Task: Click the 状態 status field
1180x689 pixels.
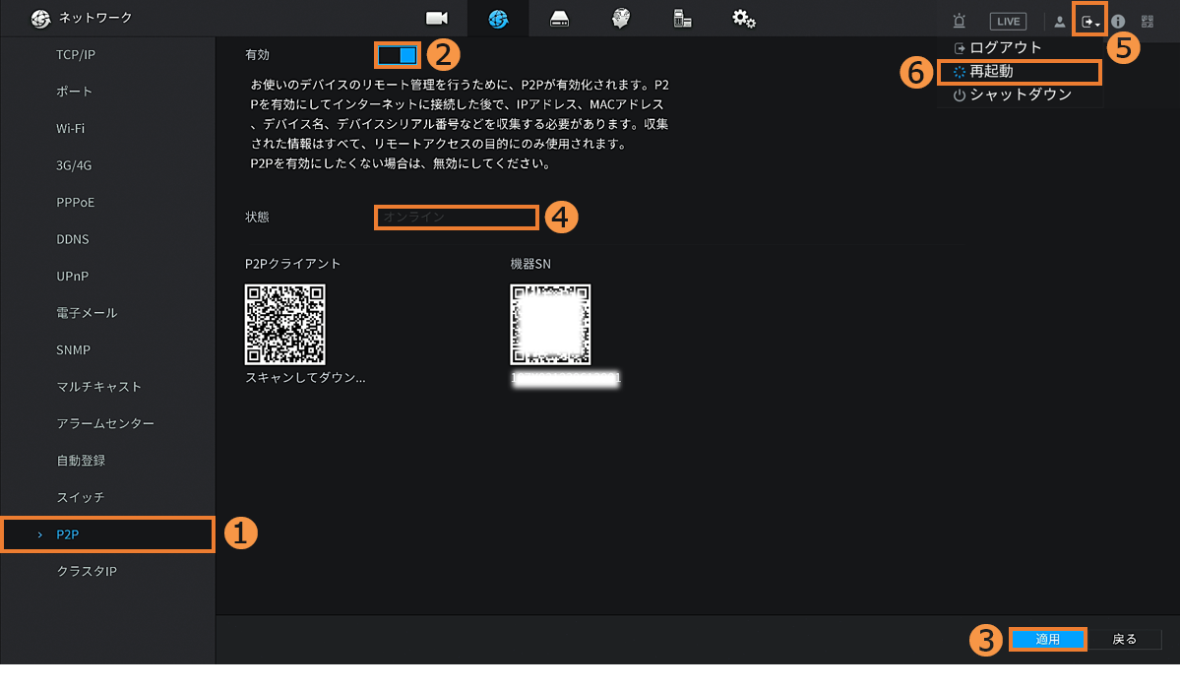Action: pyautogui.click(x=457, y=217)
